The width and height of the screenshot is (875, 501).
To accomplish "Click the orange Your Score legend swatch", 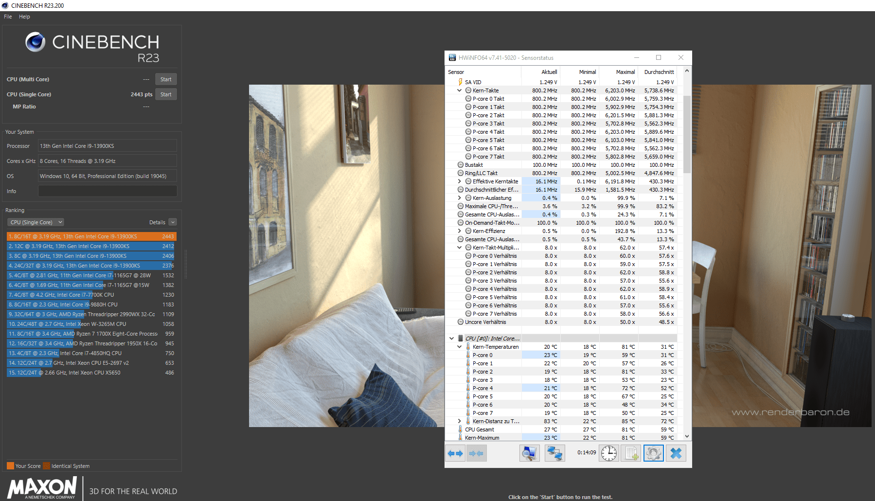I will 10,466.
